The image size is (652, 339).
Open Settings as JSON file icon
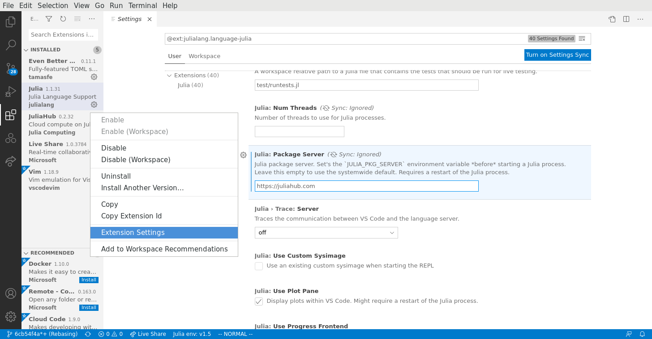tap(612, 19)
